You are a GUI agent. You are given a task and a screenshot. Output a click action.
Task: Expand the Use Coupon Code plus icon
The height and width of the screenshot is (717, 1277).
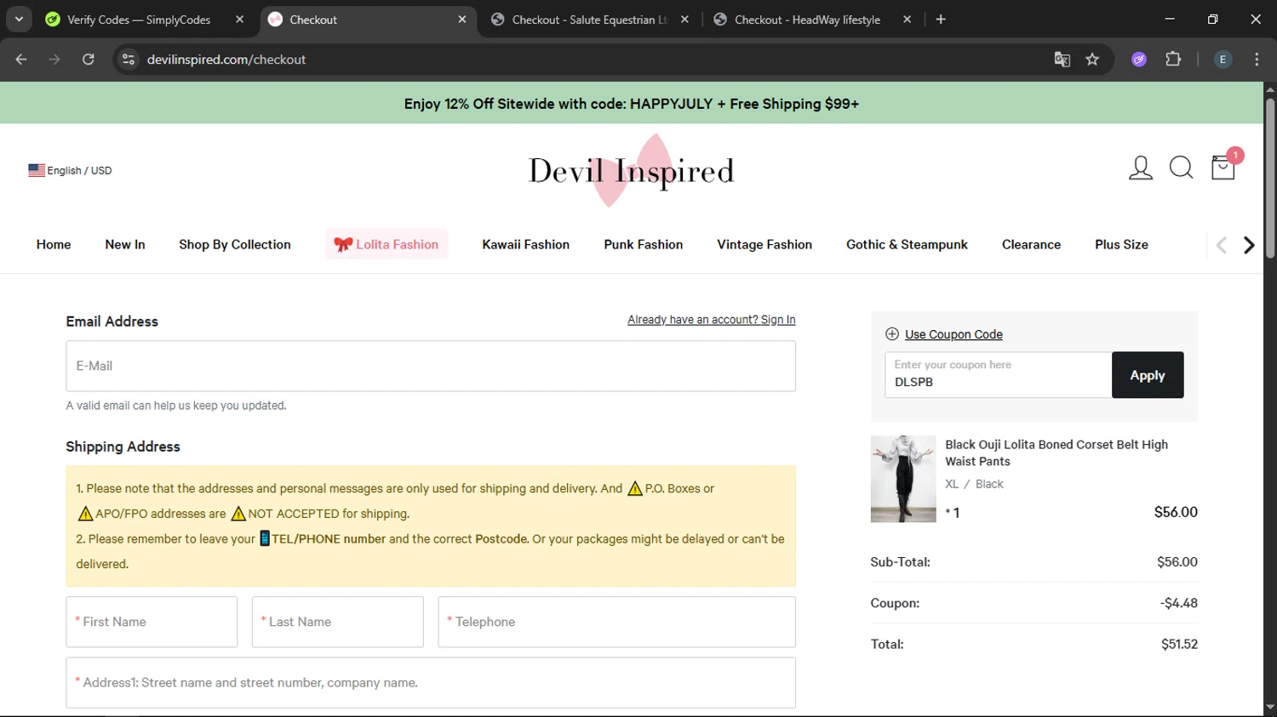[x=892, y=334]
